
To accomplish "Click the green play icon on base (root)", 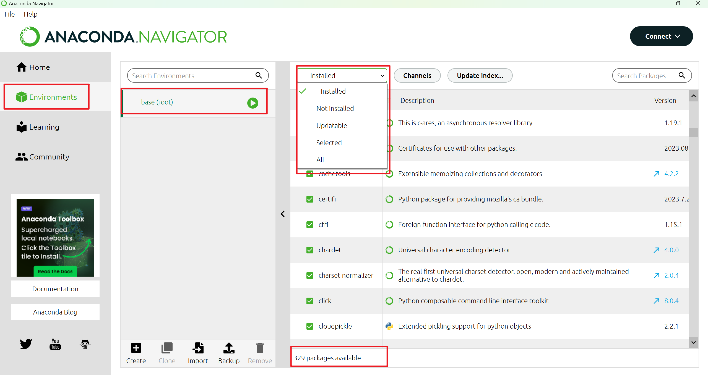I will click(x=253, y=103).
